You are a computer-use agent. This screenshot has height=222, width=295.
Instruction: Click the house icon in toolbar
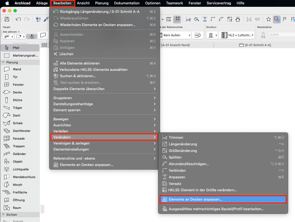click(238, 19)
